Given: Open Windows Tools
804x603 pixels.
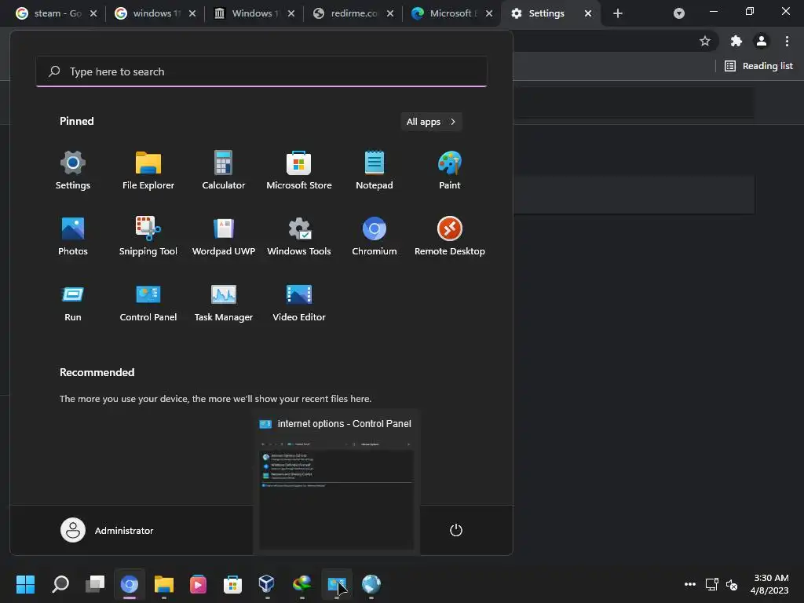Looking at the screenshot, I should pos(299,236).
